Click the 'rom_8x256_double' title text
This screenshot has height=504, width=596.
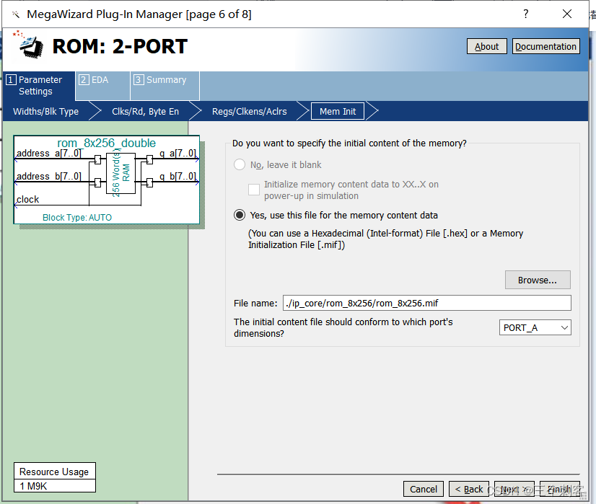[x=107, y=143]
